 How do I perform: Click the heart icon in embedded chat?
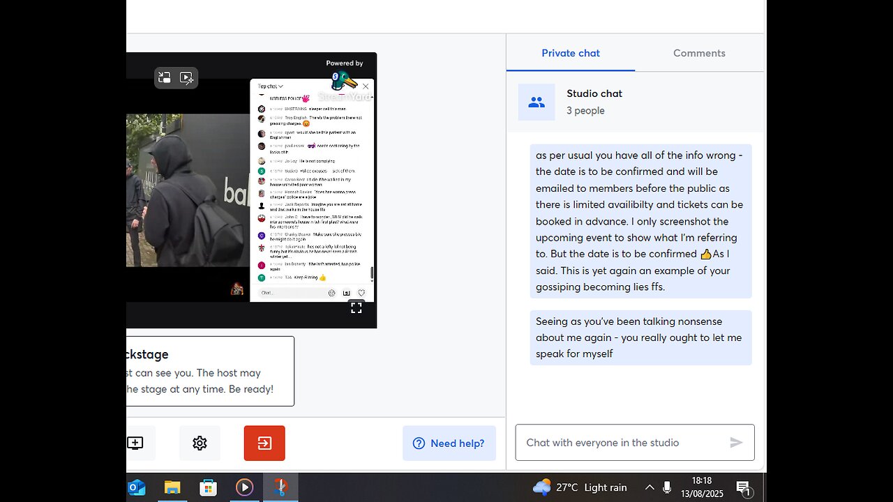click(x=361, y=293)
